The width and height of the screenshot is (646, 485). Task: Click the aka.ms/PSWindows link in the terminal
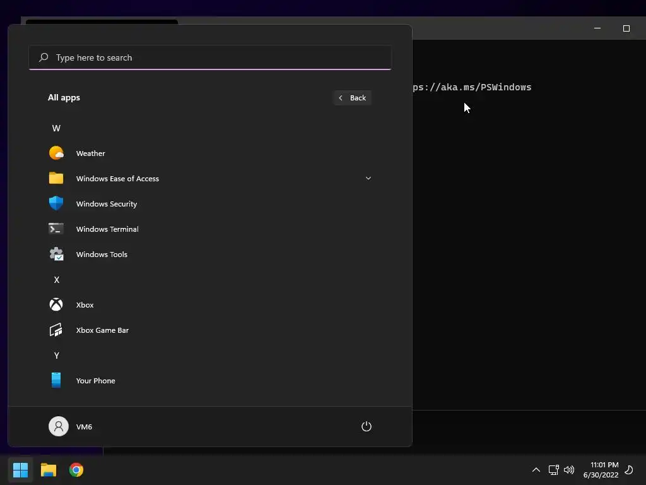pyautogui.click(x=472, y=87)
